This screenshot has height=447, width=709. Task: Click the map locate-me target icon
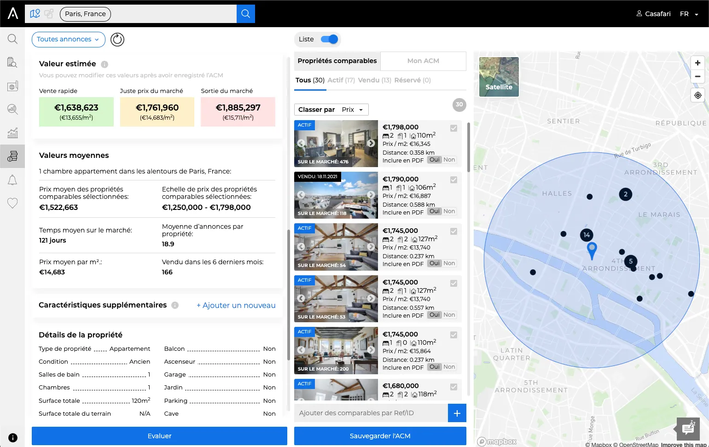pos(698,95)
